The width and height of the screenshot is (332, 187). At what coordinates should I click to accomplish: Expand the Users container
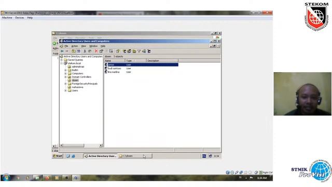coord(65,90)
